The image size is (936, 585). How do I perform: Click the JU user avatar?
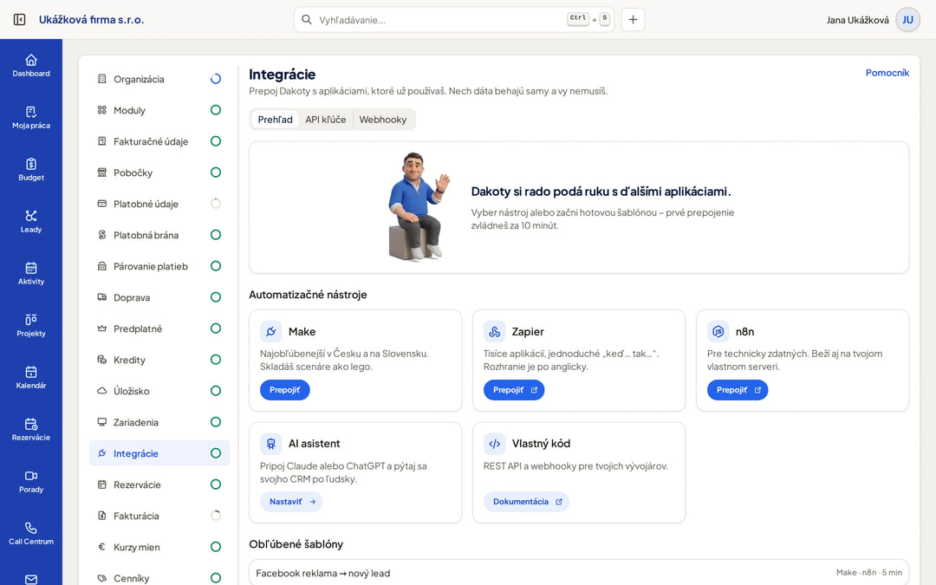point(907,20)
